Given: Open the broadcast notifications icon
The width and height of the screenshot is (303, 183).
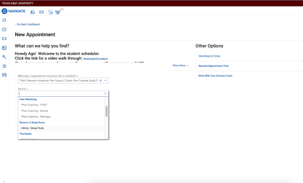Looking at the screenshot, I should coord(58,12).
